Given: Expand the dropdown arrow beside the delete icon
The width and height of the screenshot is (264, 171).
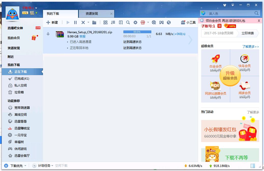Looking at the screenshot, I should click(x=88, y=22).
